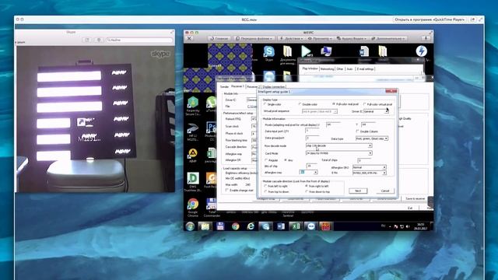Open Internet Explorer from the taskbar
The height and width of the screenshot is (280, 498).
click(x=251, y=226)
